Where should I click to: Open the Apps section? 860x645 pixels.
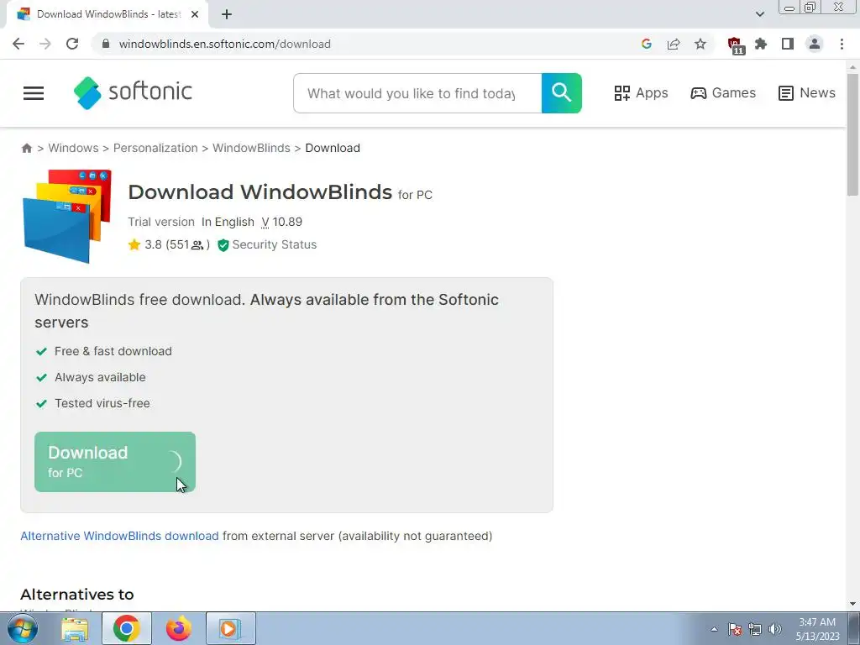click(x=641, y=92)
